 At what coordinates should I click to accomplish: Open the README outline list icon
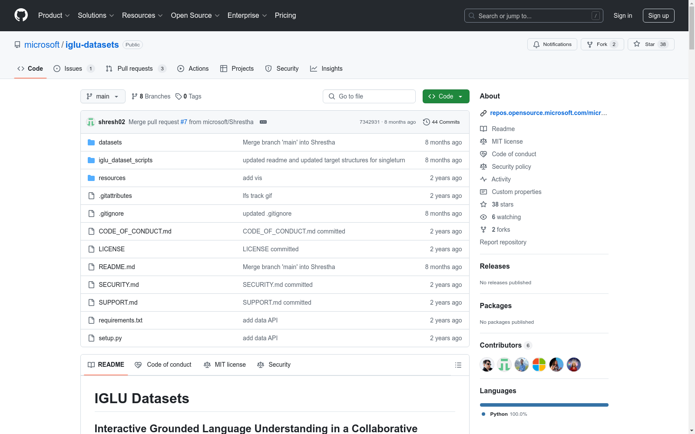[458, 365]
